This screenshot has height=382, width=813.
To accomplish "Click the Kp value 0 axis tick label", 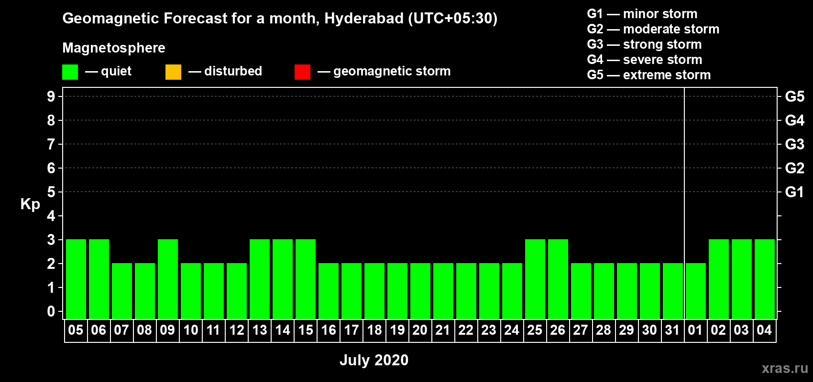I will 51,311.
